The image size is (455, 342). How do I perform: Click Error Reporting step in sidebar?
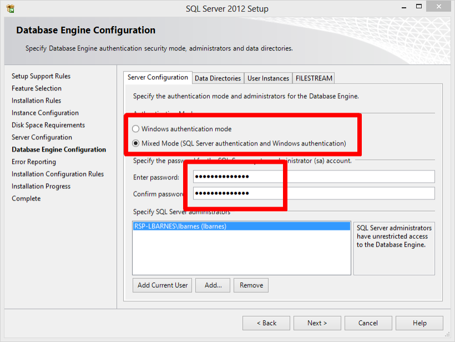(34, 162)
